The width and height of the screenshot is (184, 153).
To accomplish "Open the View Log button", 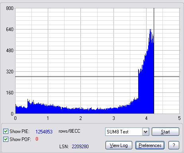I will 119,145.
